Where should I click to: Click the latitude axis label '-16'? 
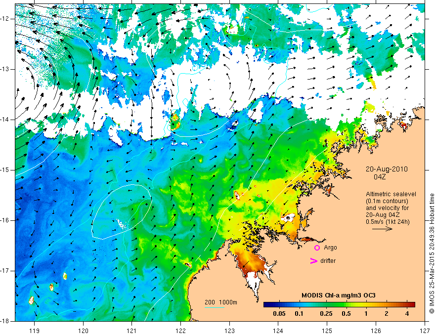point(5,220)
